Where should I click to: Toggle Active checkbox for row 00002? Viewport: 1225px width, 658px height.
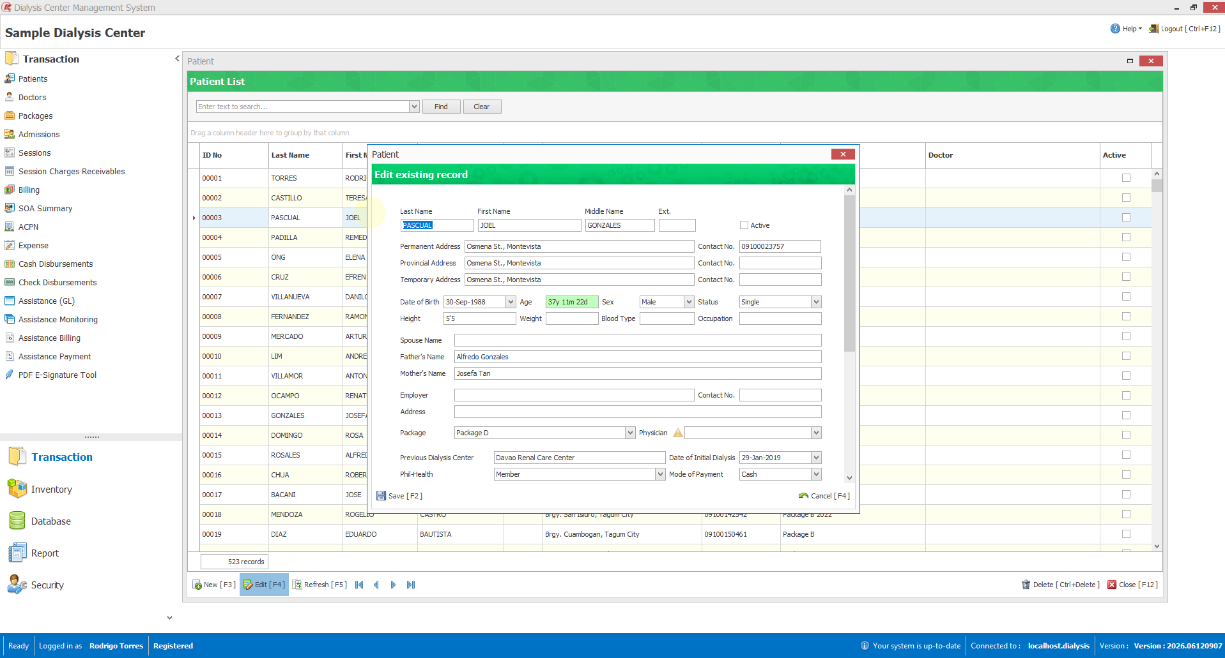click(1126, 198)
